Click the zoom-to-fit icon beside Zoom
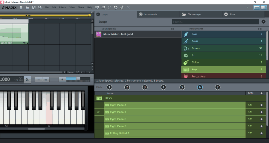This screenshot has width=269, height=143. pyautogui.click(x=78, y=72)
